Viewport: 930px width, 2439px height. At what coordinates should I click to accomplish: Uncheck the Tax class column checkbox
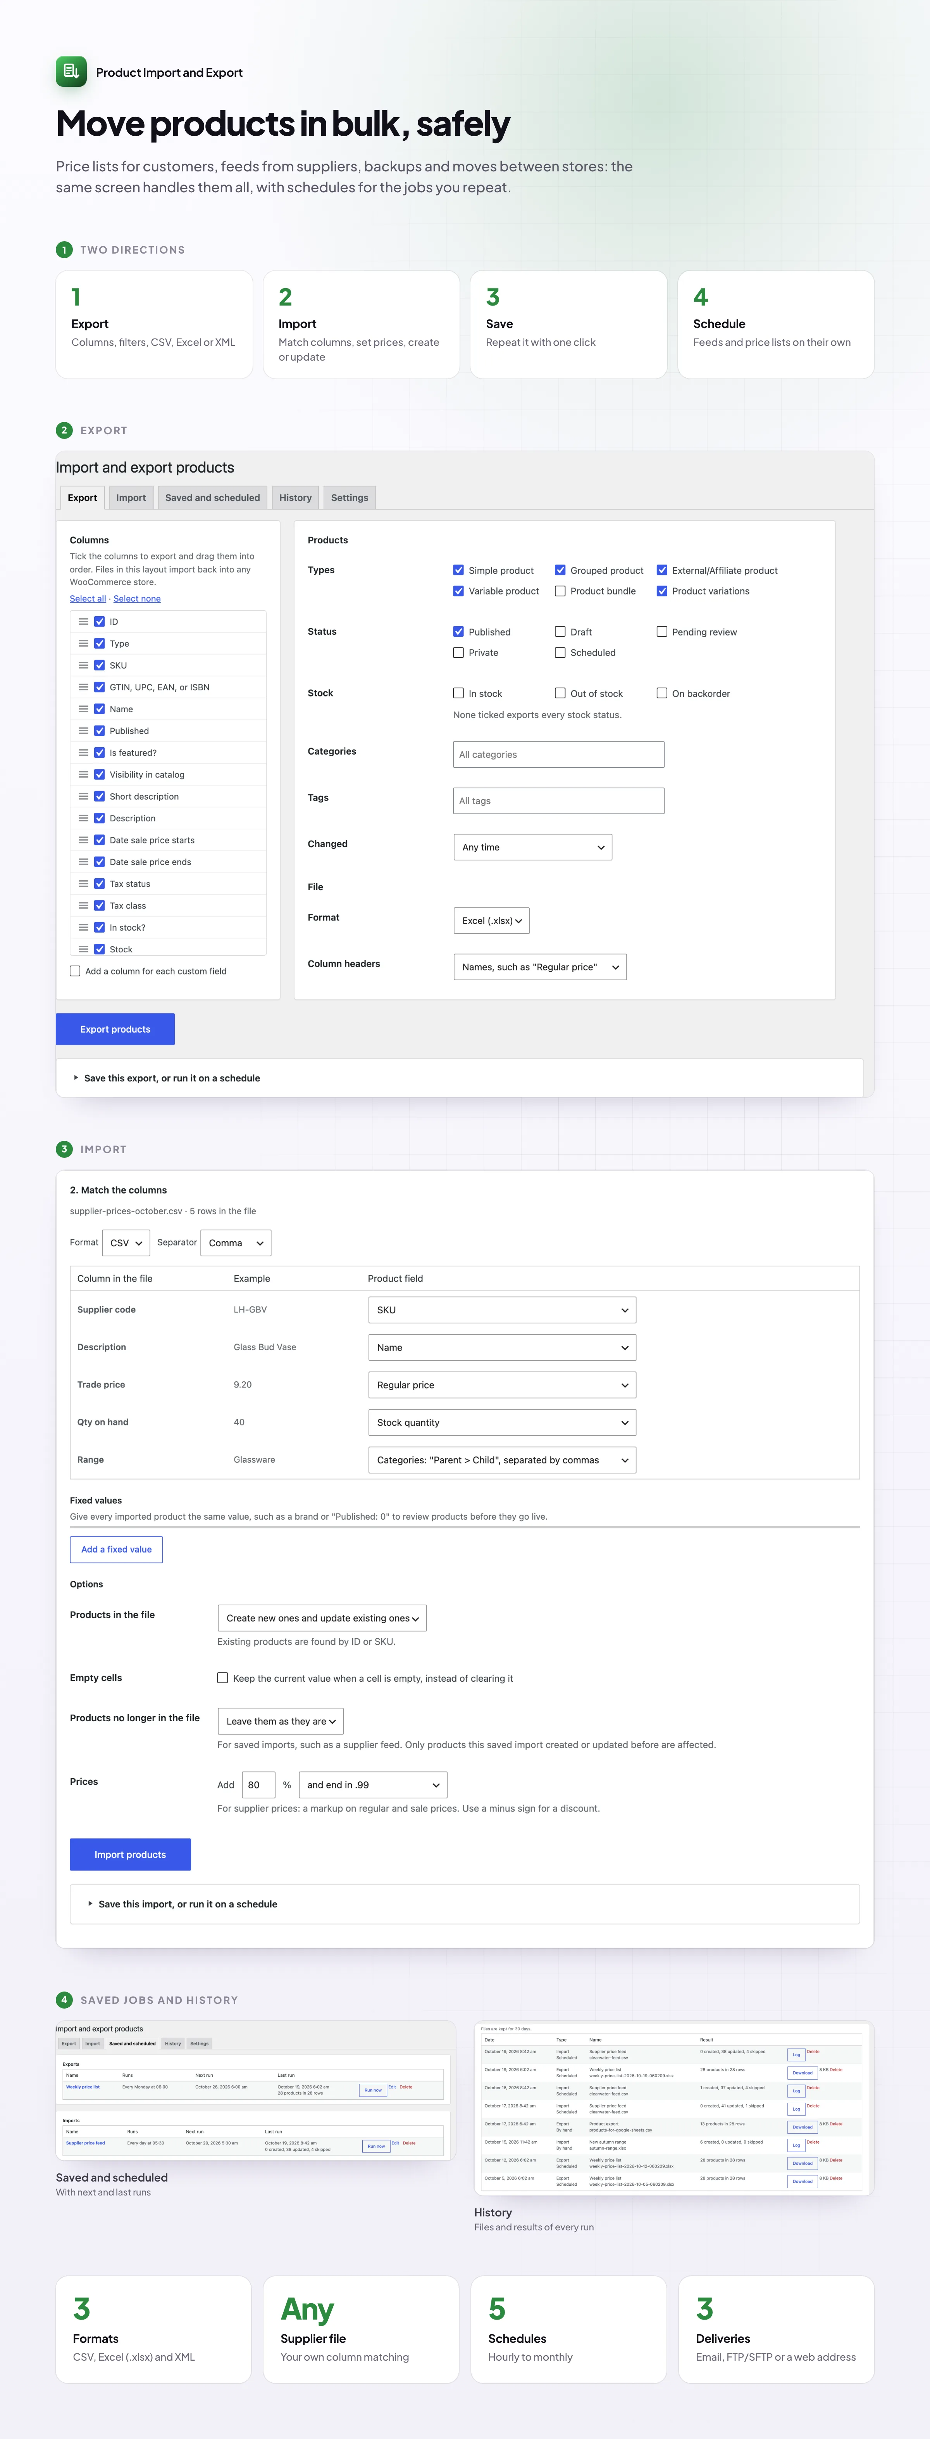coord(99,905)
